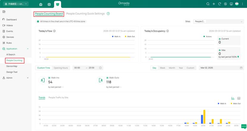Click the globe icon in top navigation
Image resolution: width=247 pixels, height=131 pixels.
point(49,4)
